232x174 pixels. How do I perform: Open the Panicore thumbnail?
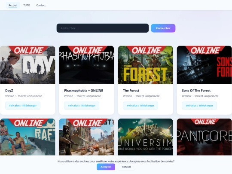click(x=205, y=137)
